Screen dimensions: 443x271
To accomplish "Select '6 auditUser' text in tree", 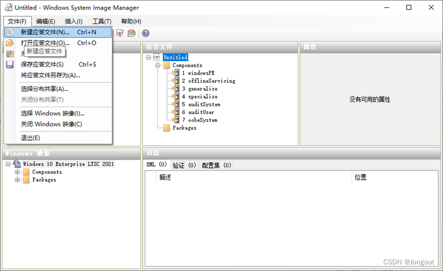I will click(x=198, y=113).
